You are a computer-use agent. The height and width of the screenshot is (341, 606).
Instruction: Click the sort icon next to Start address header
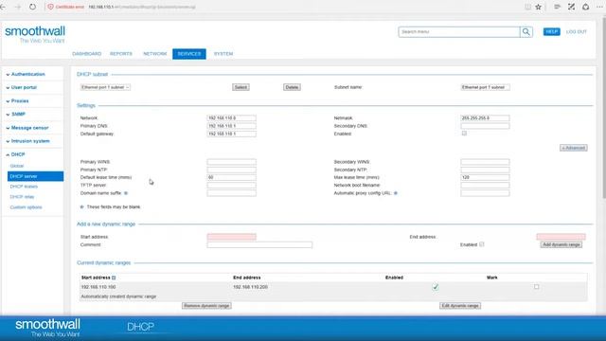click(114, 278)
